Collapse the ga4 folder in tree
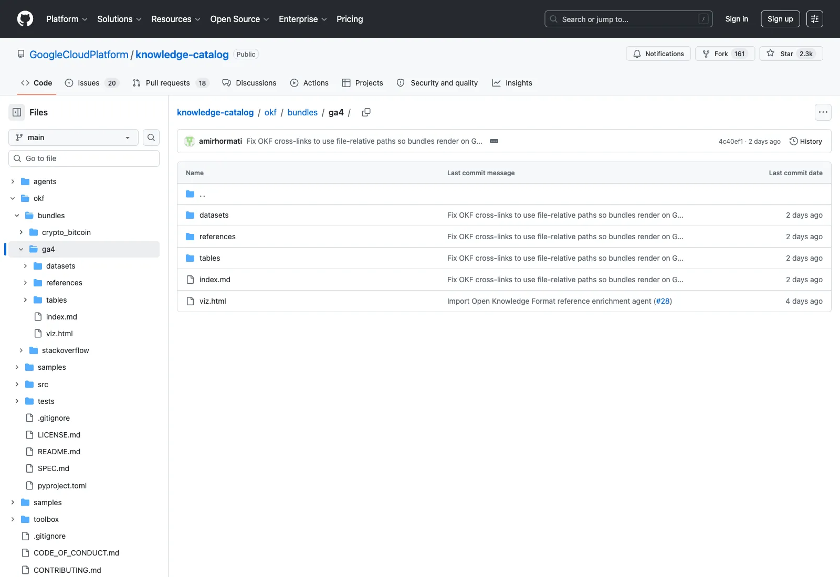The image size is (840, 577). pyautogui.click(x=21, y=249)
